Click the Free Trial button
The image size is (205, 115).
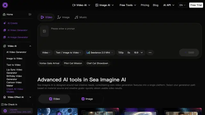point(196,5)
